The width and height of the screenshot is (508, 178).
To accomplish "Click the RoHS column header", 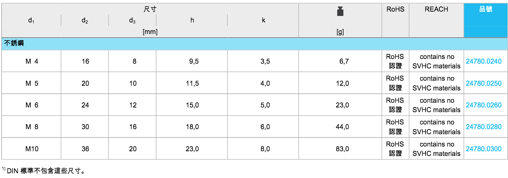I will click(x=395, y=9).
